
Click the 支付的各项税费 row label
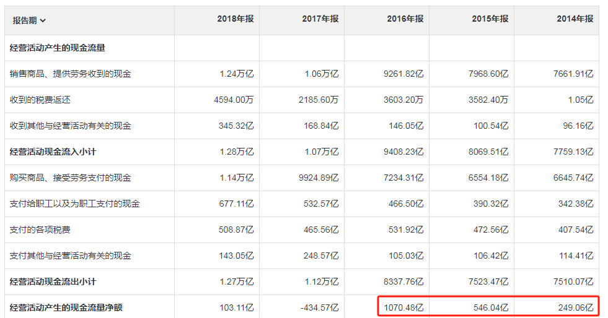tap(40, 230)
